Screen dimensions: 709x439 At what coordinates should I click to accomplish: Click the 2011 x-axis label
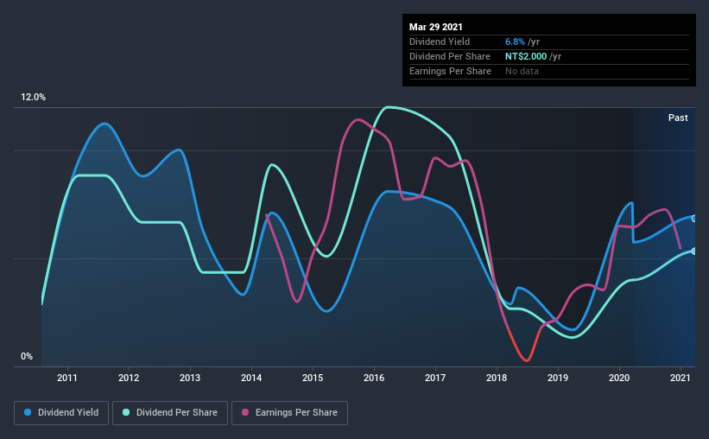pos(66,378)
